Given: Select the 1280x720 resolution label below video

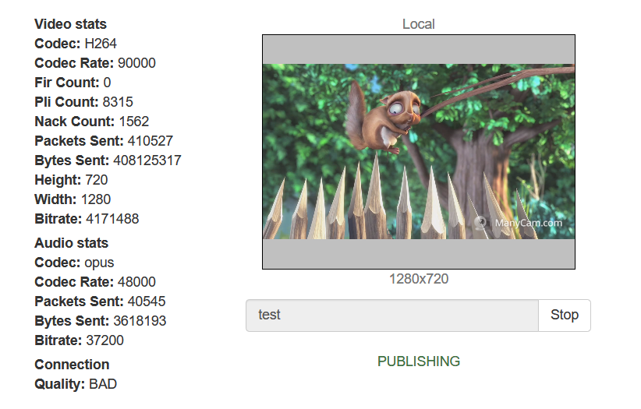Looking at the screenshot, I should pyautogui.click(x=418, y=279).
